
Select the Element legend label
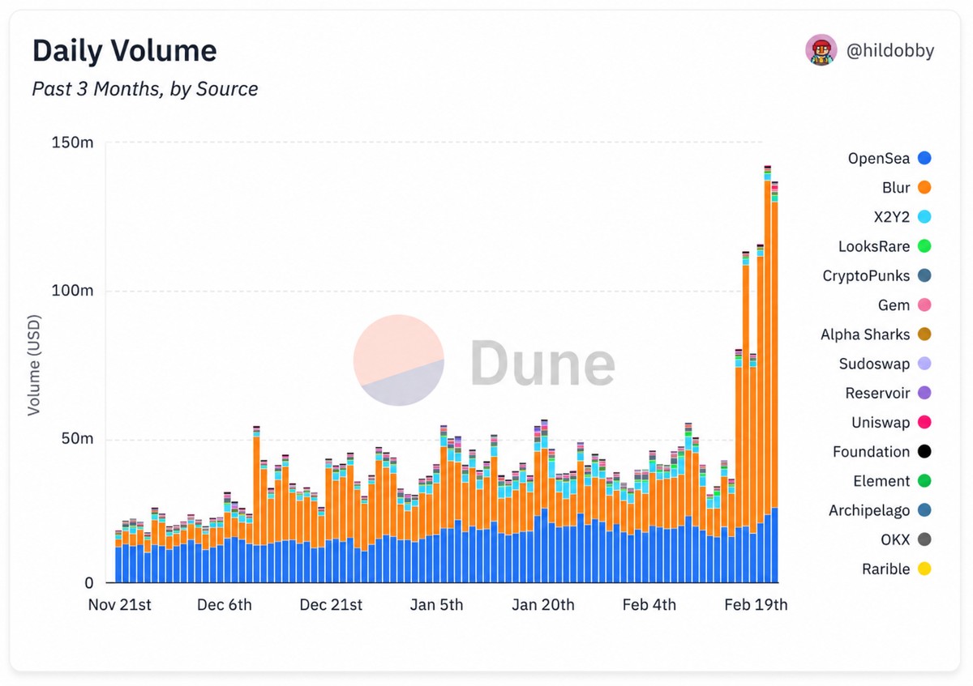click(x=881, y=481)
